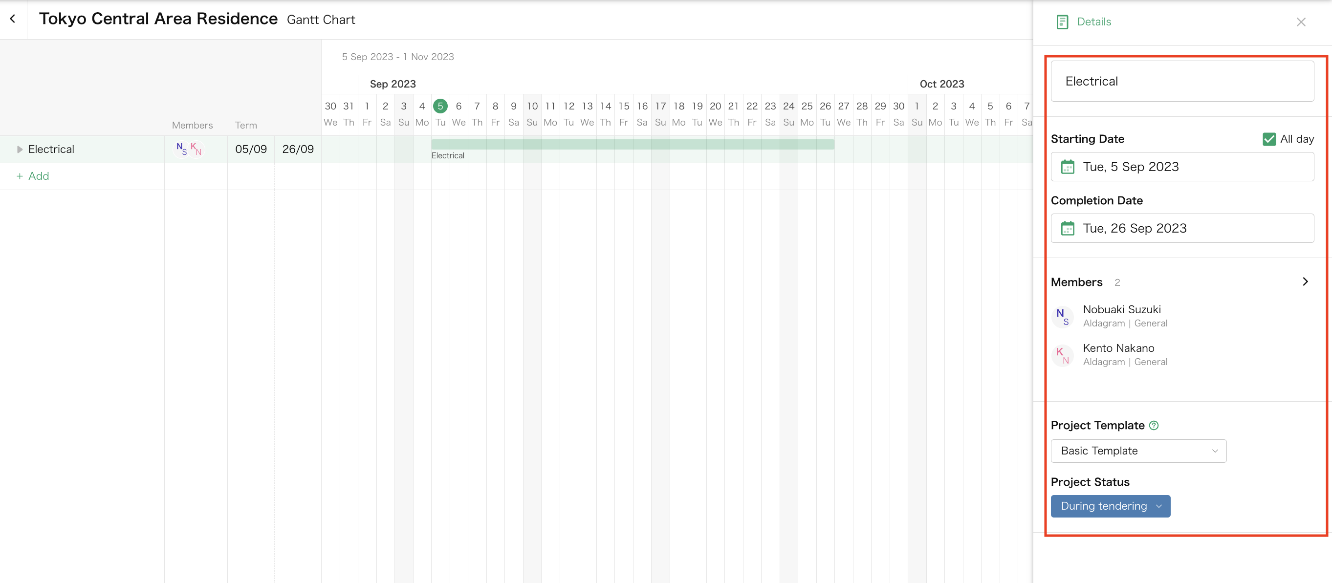Image resolution: width=1332 pixels, height=583 pixels.
Task: Close the Details side panel
Action: pyautogui.click(x=1301, y=22)
